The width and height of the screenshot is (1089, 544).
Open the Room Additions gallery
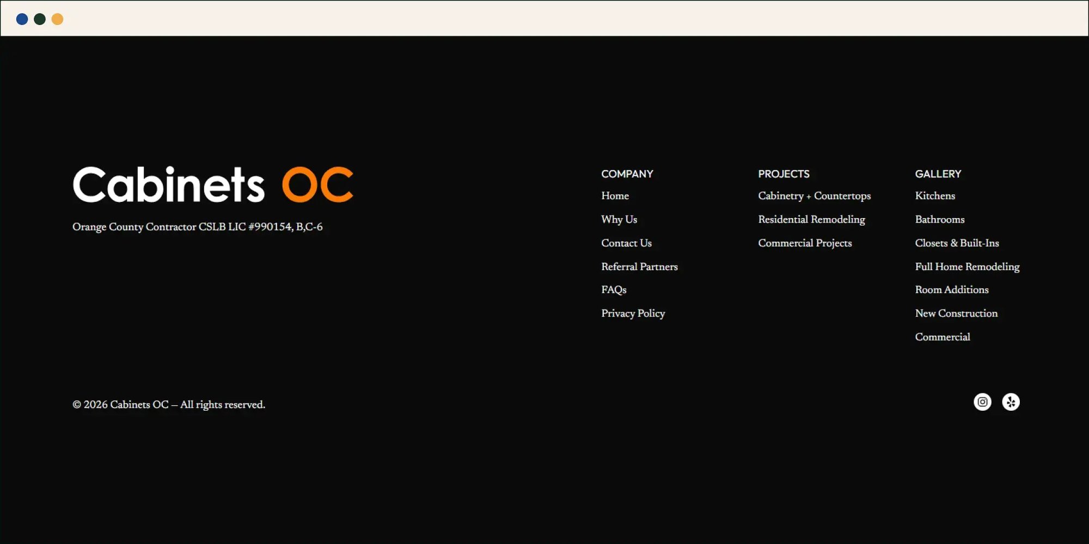pos(951,290)
